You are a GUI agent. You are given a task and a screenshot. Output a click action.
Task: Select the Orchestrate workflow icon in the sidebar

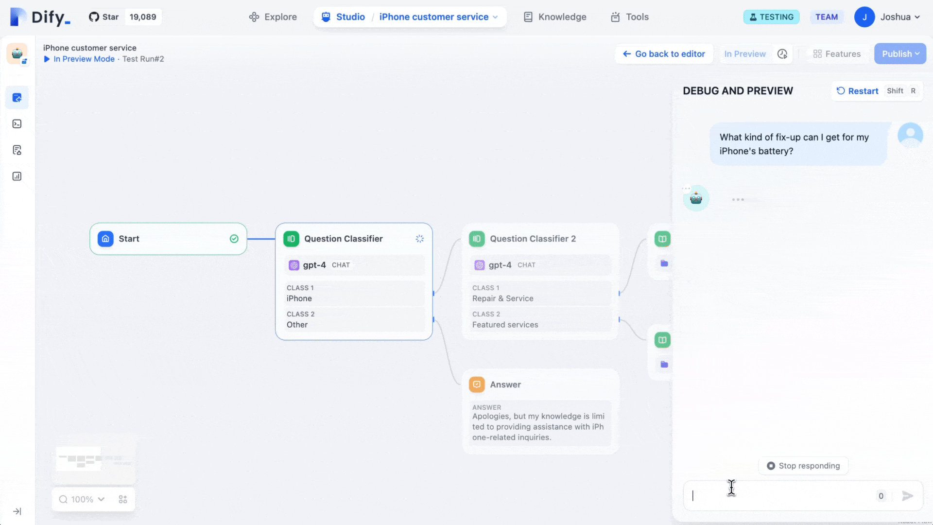click(17, 97)
